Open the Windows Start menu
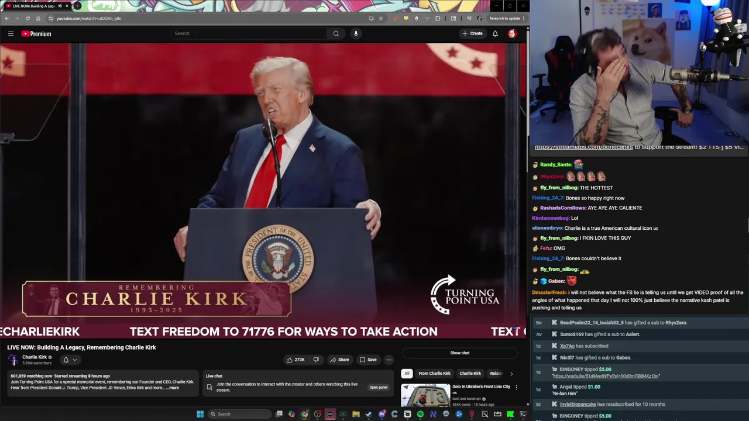This screenshot has width=749, height=421. pyautogui.click(x=200, y=414)
